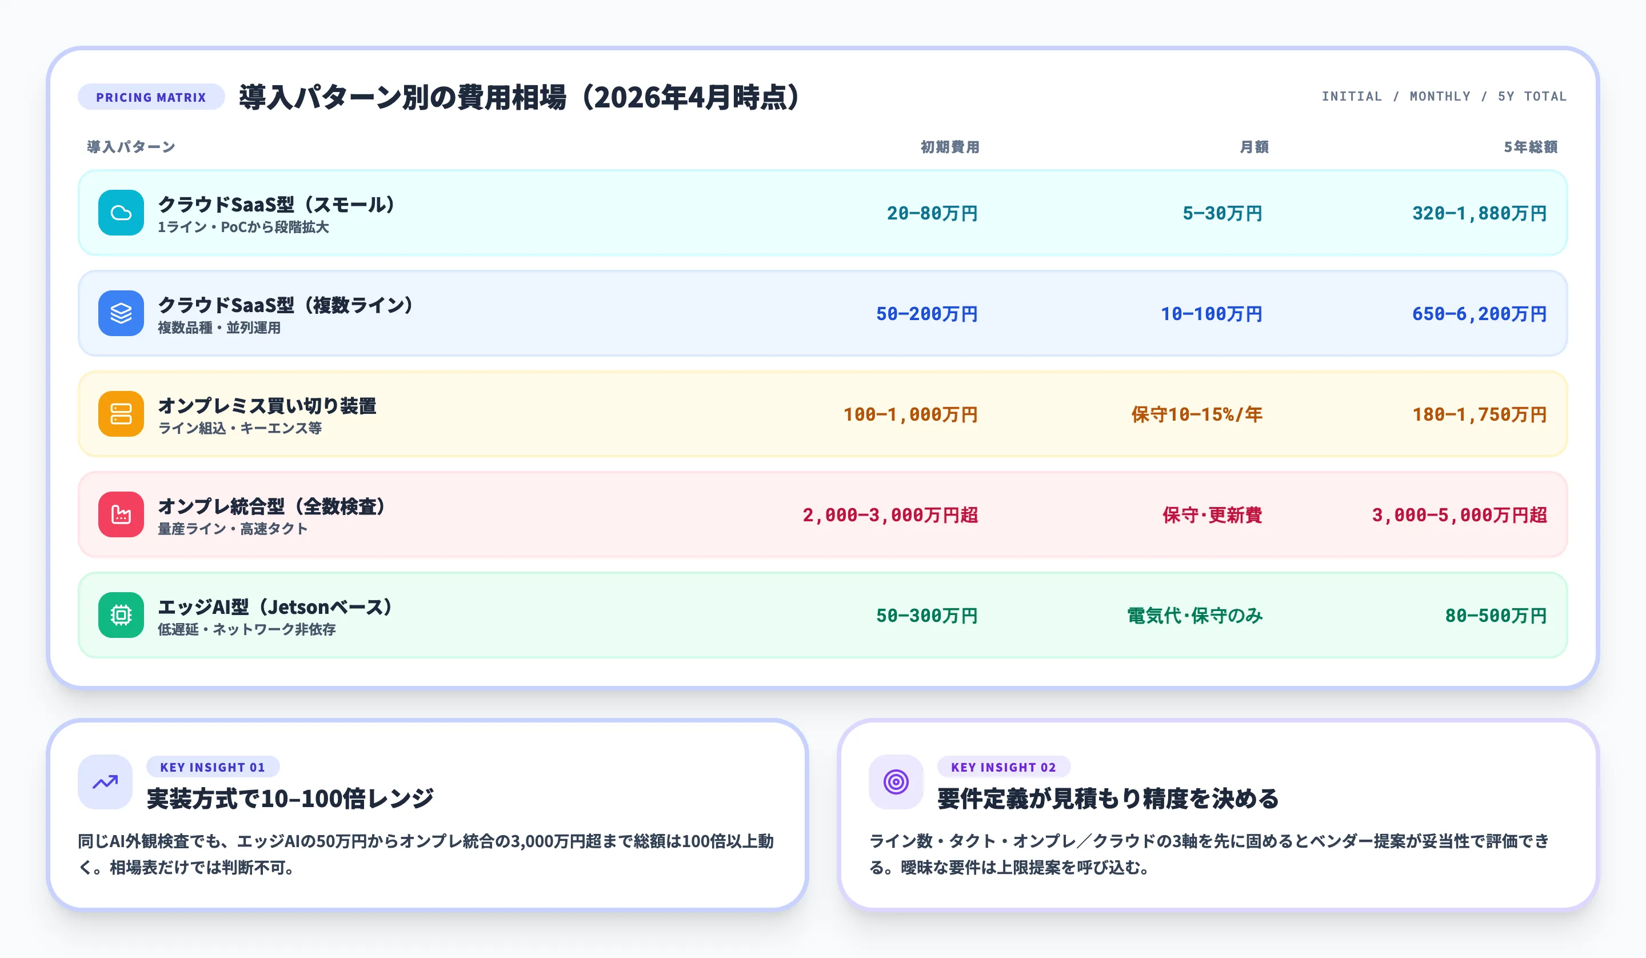
Task: Click the paragraph starting 同じAI外観検査でも
Action: tap(426, 854)
